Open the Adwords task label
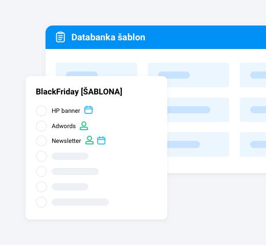The image size is (266, 245). pos(63,126)
